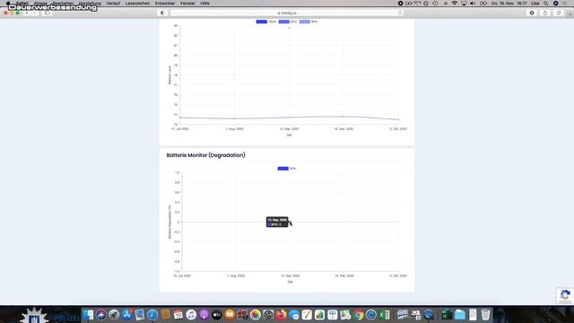The height and width of the screenshot is (323, 574).
Task: Open Launchpad rocket in the Dock
Action: tap(114, 315)
